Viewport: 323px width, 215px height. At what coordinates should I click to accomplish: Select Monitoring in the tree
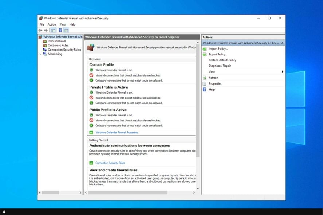pyautogui.click(x=55, y=54)
